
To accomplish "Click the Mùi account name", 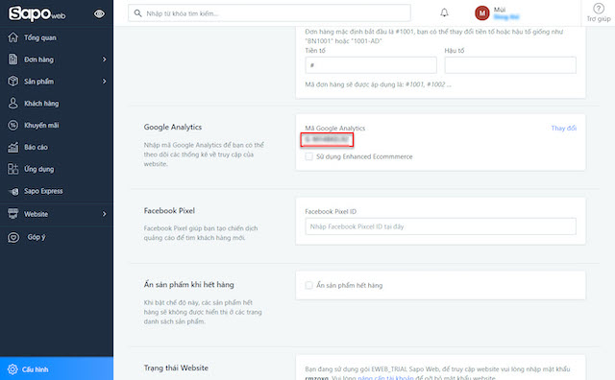I will (x=500, y=10).
